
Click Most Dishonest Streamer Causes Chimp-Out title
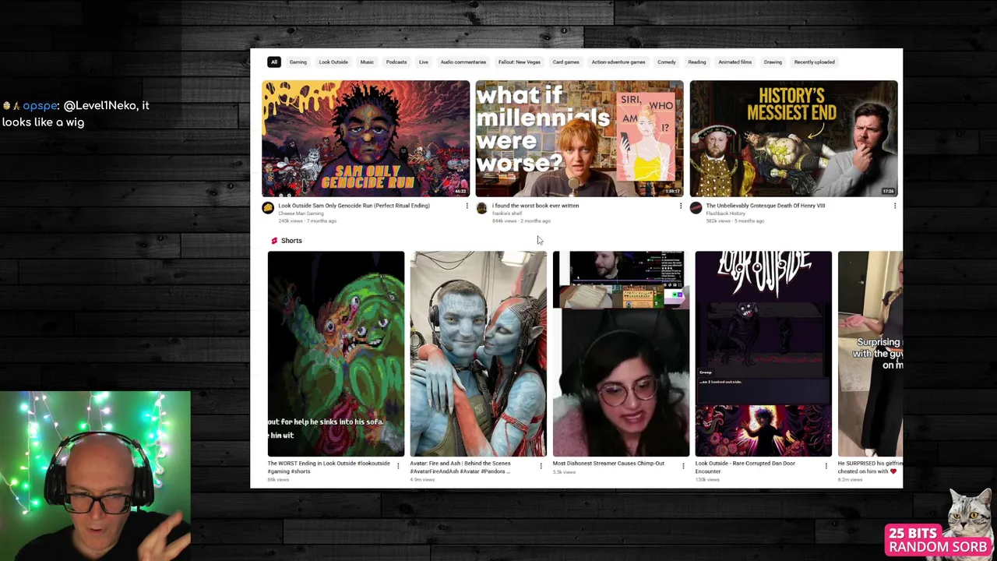[608, 464]
